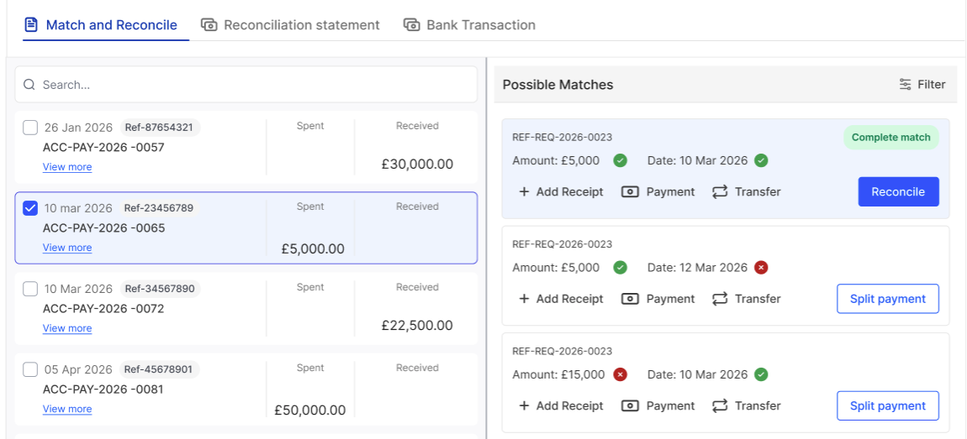Image resolution: width=967 pixels, height=439 pixels.
Task: Click Payment icon in the Complete match card
Action: [630, 191]
